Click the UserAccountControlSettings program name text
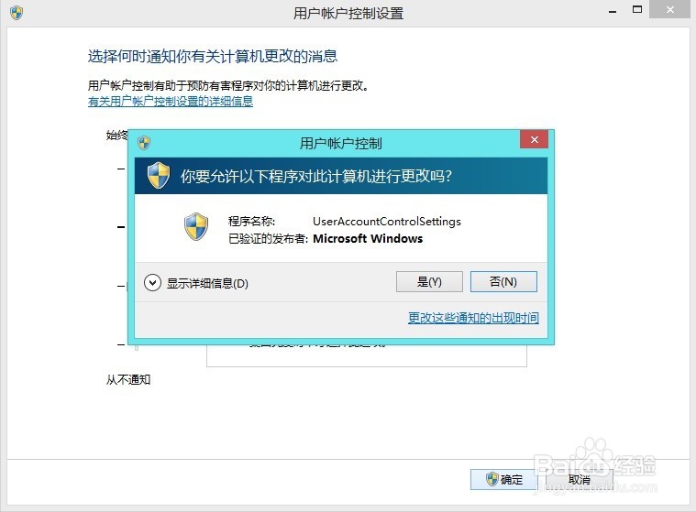The image size is (696, 512). click(x=387, y=222)
